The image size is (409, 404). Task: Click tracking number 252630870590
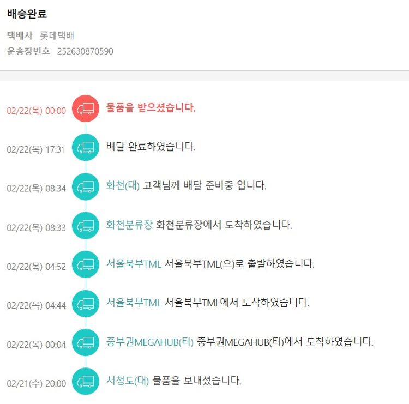pyautogui.click(x=85, y=51)
